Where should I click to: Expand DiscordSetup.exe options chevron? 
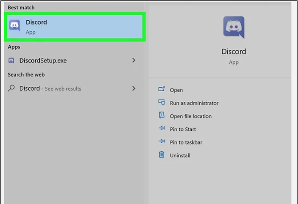click(x=134, y=60)
